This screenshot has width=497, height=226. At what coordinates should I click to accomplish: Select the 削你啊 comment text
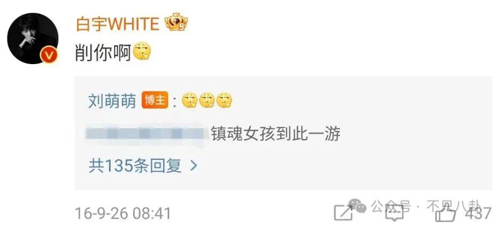click(103, 52)
